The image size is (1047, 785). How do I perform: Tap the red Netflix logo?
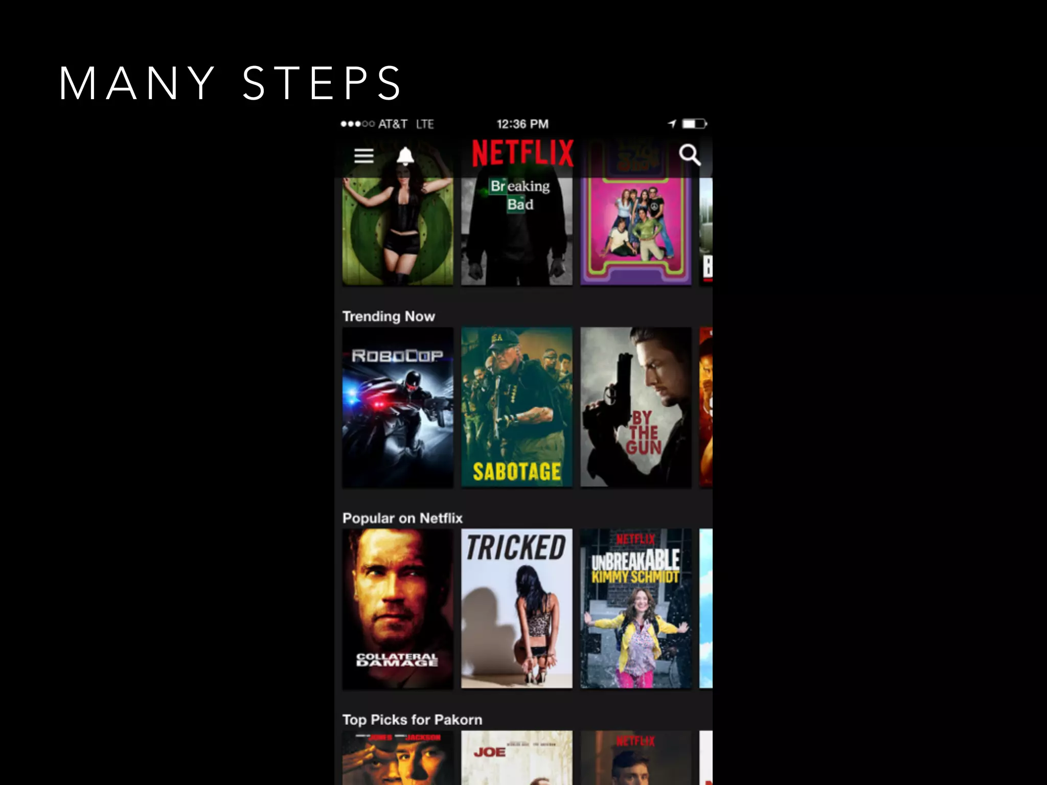522,153
